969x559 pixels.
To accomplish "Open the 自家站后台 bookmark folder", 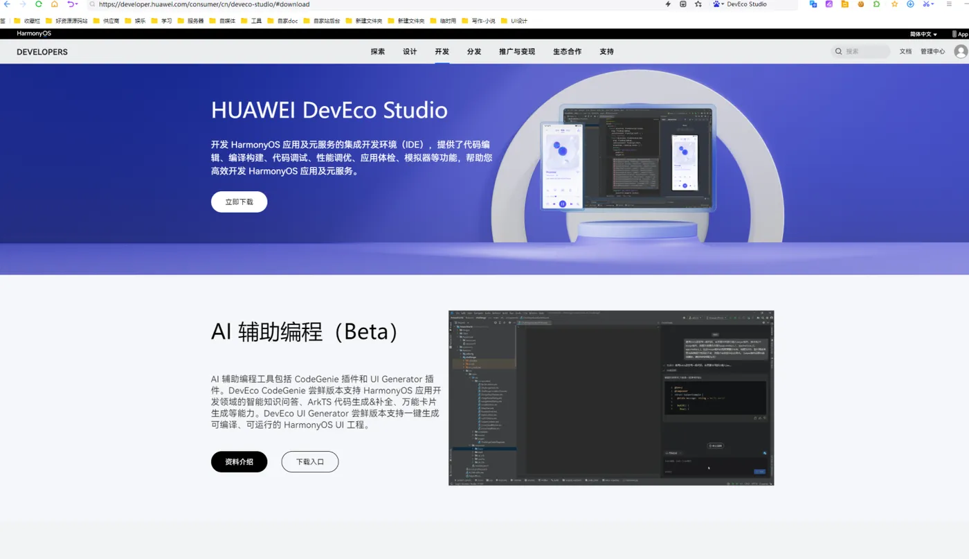I will coord(322,21).
